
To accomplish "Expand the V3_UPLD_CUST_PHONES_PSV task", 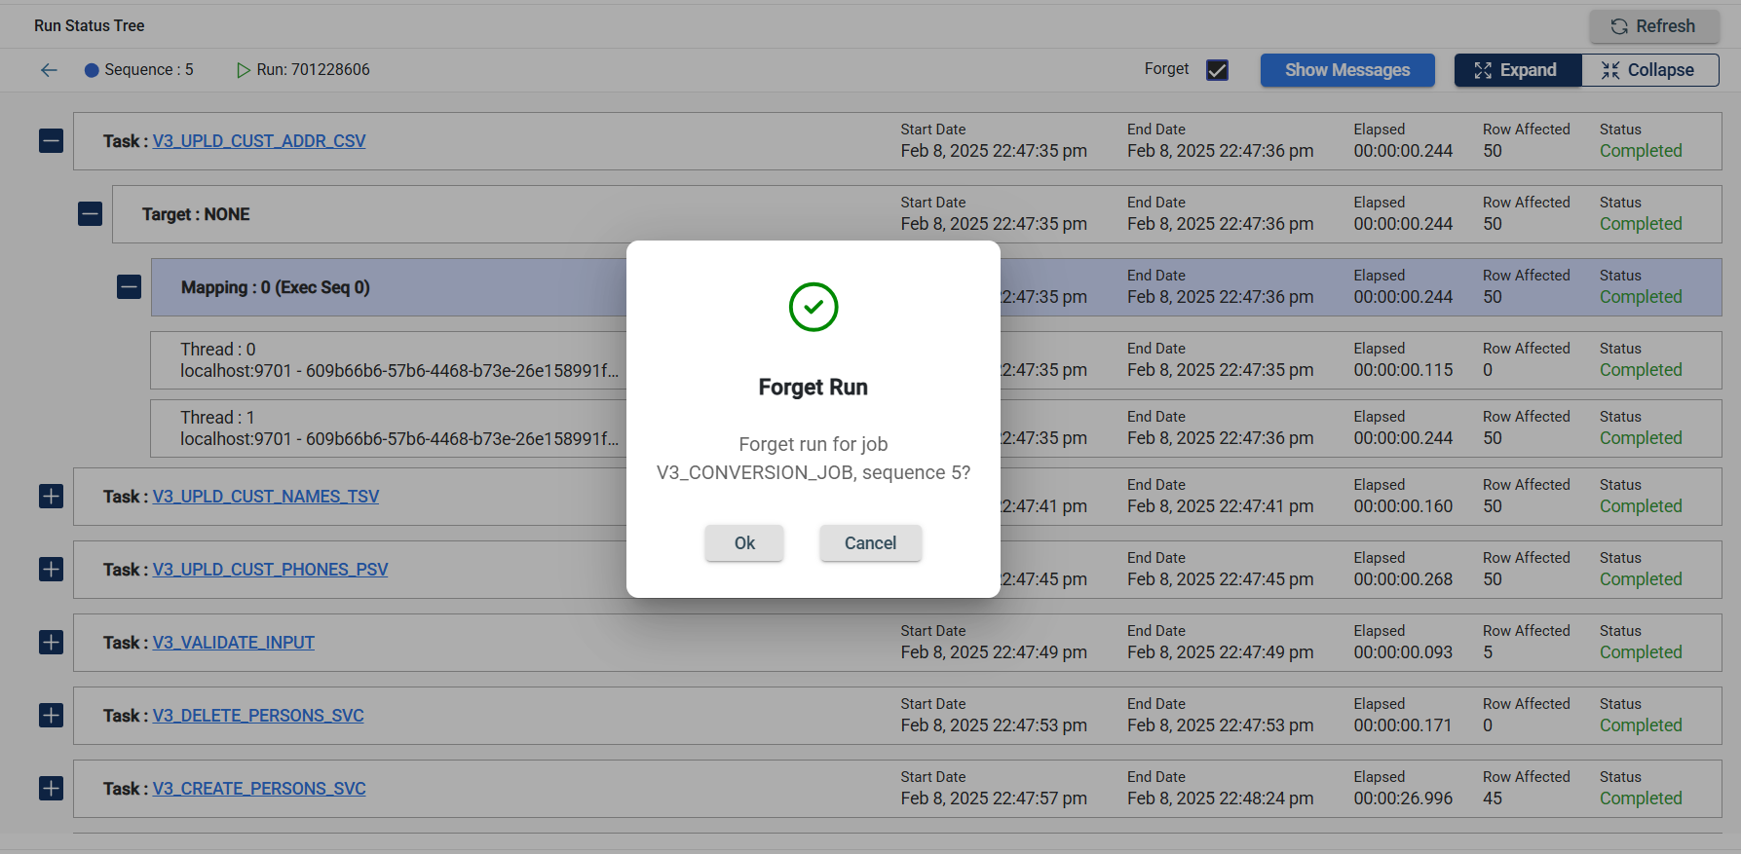I will click(x=52, y=570).
